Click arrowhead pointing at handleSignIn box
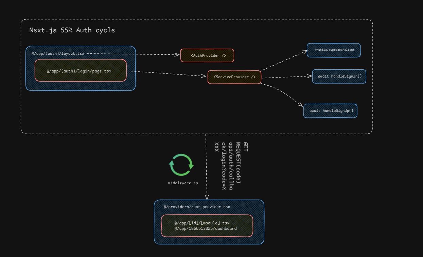Viewport: 423px width, 257px height. 309,76
